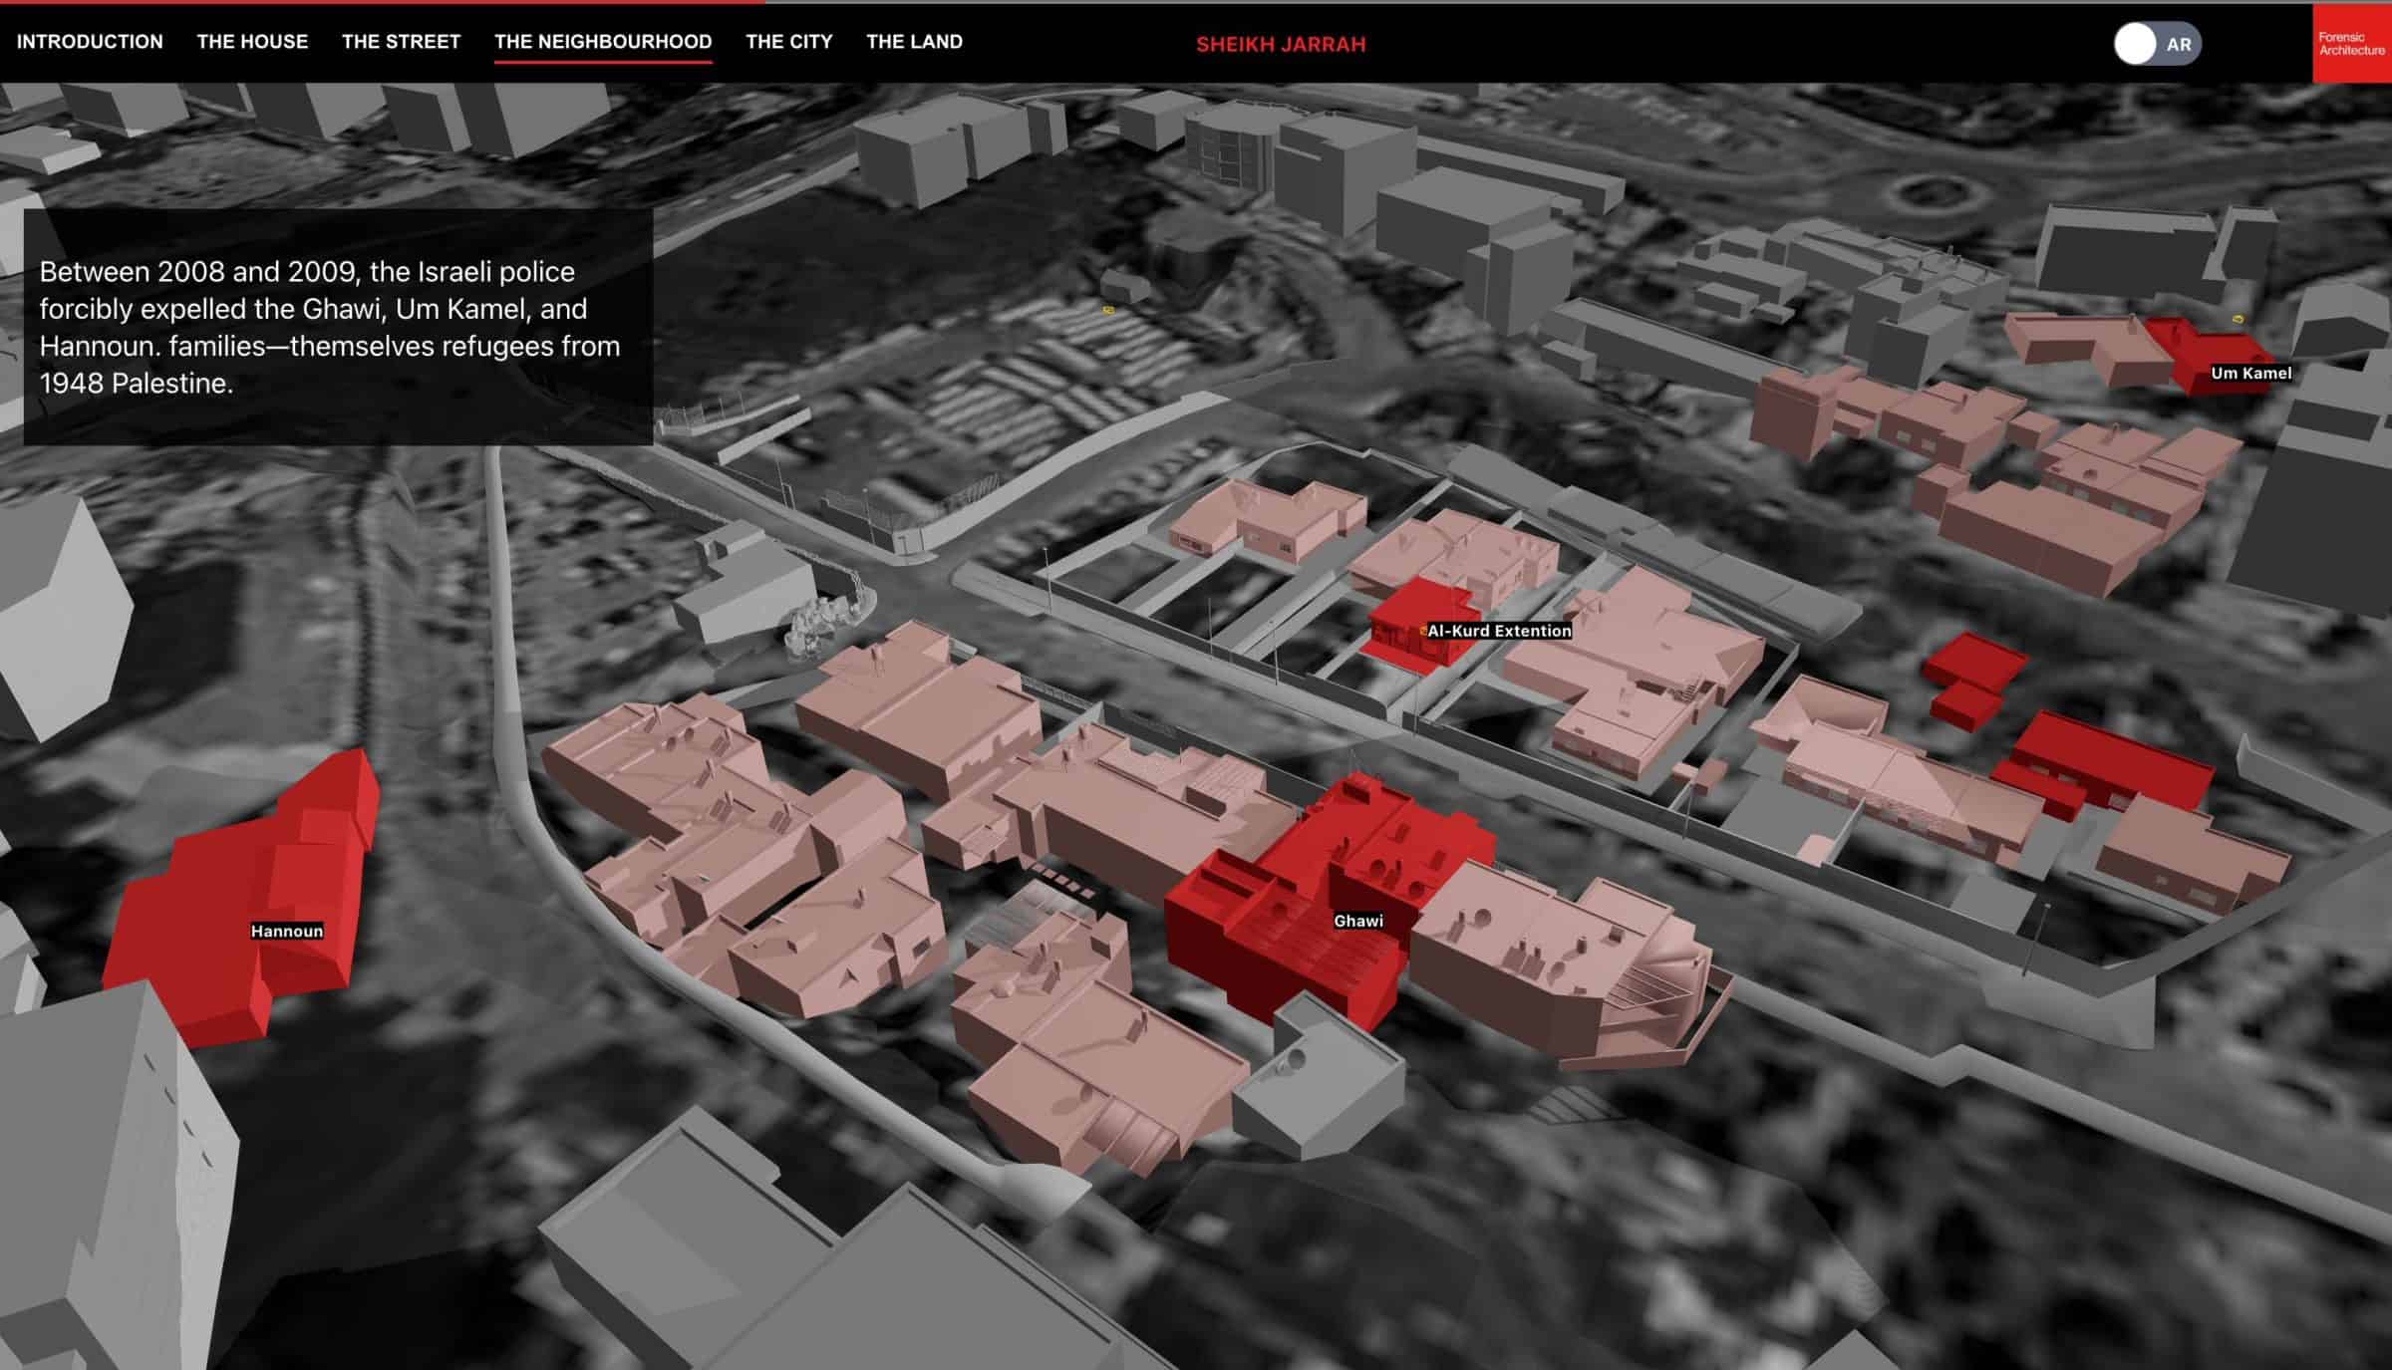Viewport: 2392px width, 1370px height.
Task: Select the Hannoun building label
Action: (285, 933)
